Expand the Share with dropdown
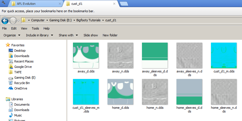 68,35
